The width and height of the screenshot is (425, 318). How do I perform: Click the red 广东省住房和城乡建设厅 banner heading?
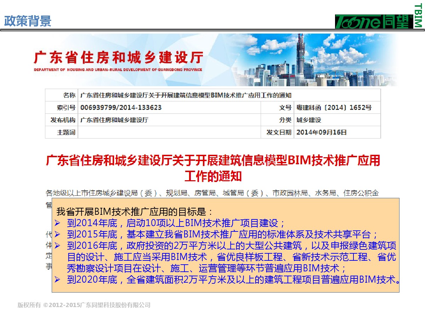118,57
